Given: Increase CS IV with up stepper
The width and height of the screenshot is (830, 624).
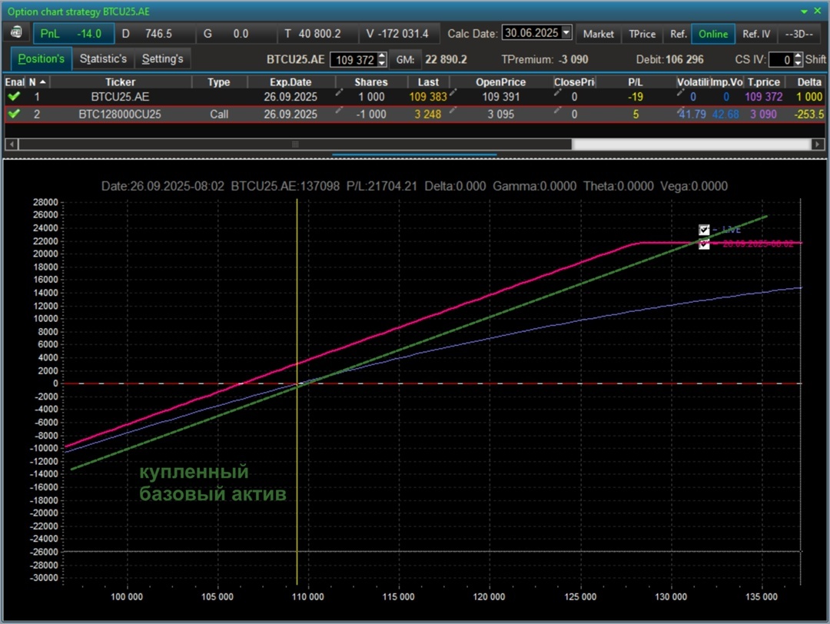Looking at the screenshot, I should tap(798, 56).
